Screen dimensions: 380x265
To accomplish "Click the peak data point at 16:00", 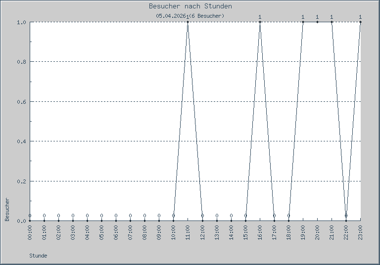I will coord(260,22).
